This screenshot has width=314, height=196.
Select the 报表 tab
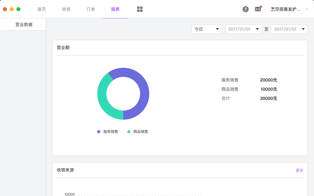[115, 9]
